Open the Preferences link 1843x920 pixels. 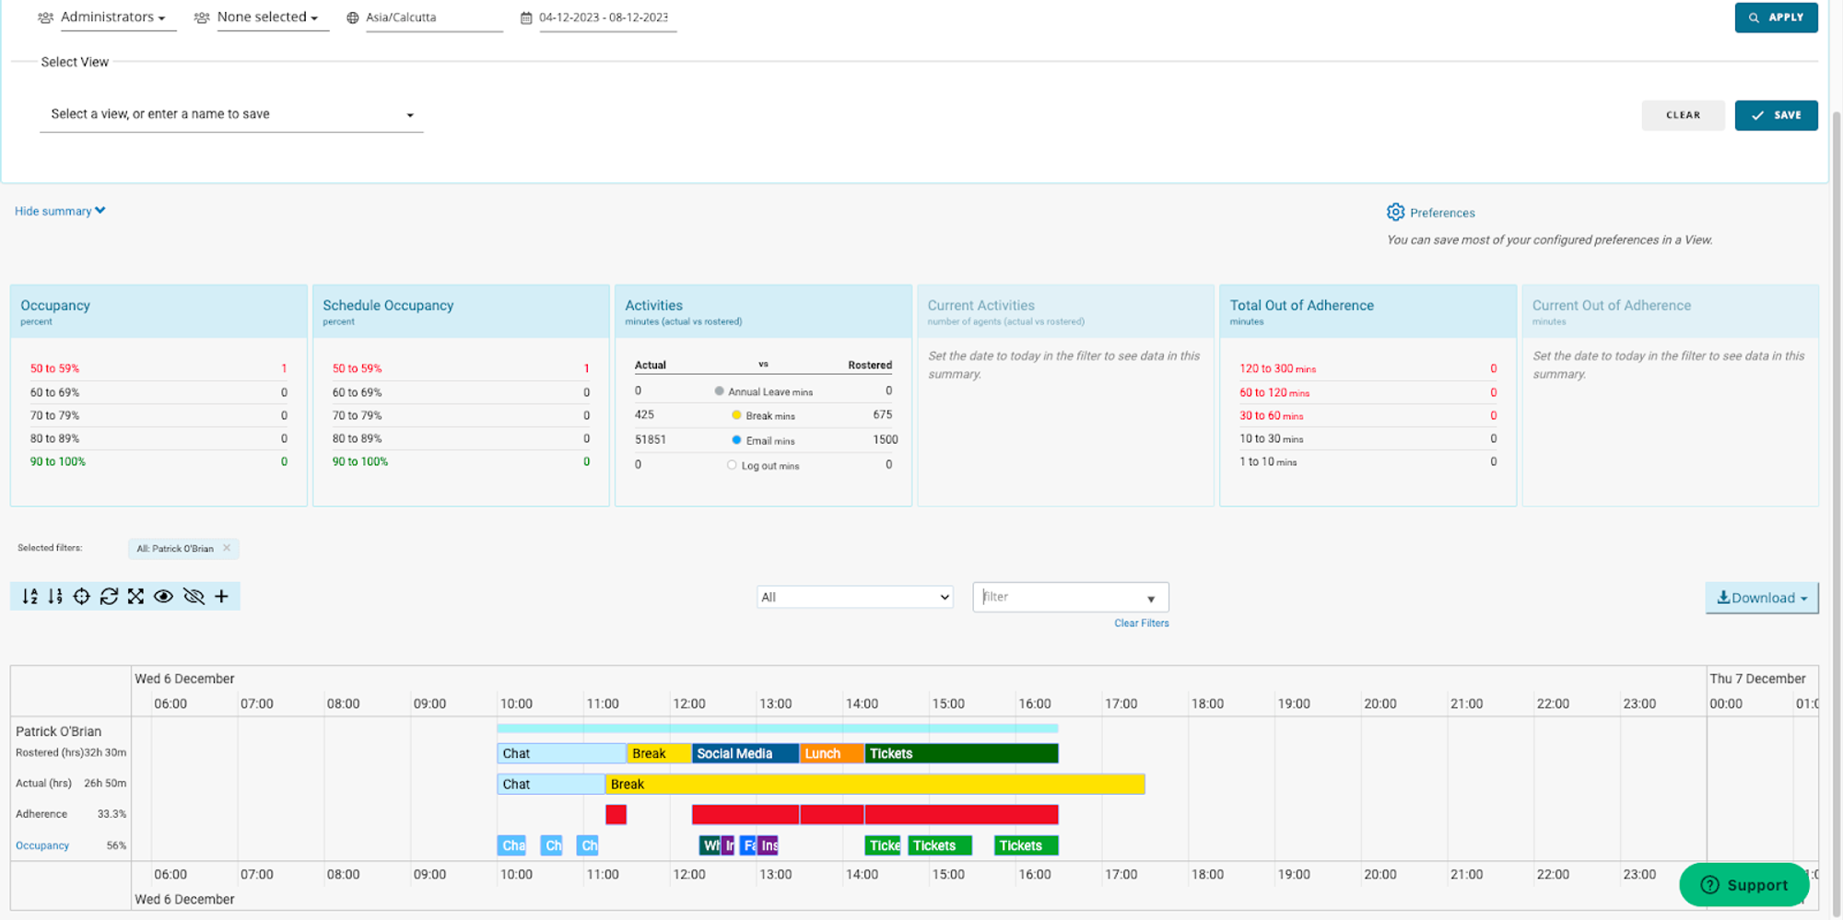tap(1442, 213)
